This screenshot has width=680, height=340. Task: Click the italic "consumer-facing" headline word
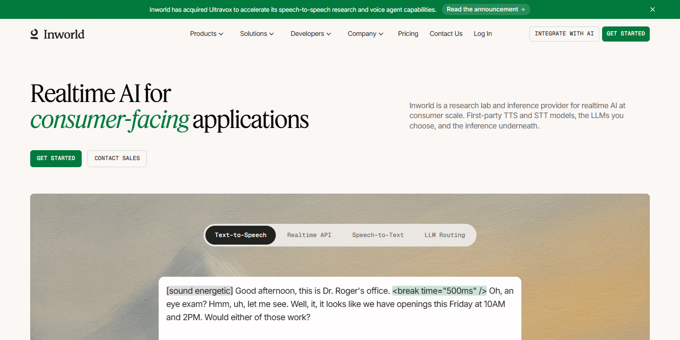[x=110, y=120]
